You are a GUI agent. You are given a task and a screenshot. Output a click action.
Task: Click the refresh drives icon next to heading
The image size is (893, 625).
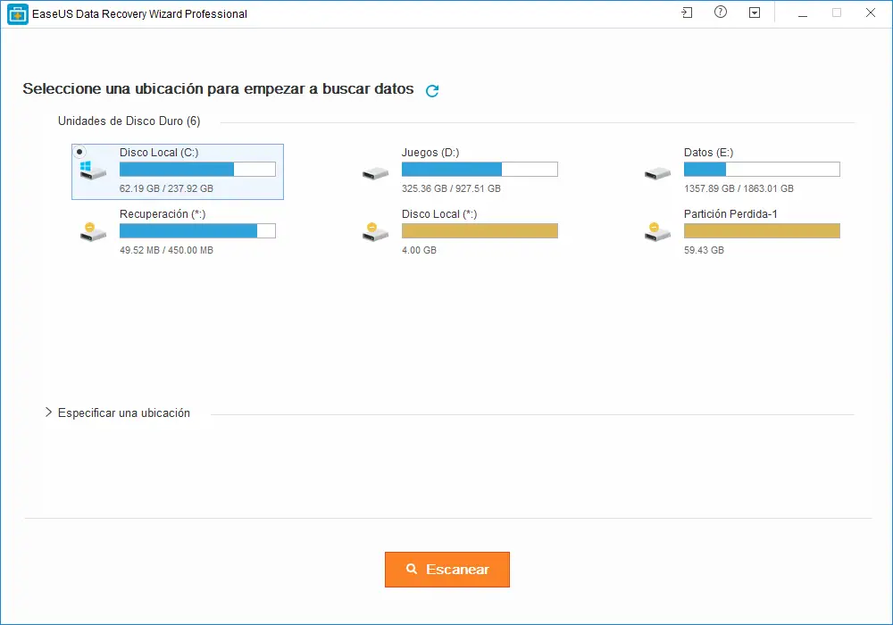click(x=432, y=90)
